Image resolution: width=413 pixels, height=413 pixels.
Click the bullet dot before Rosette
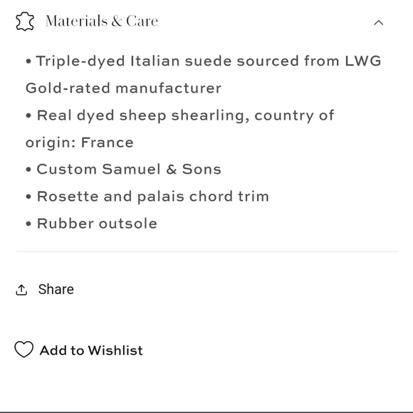coord(28,197)
